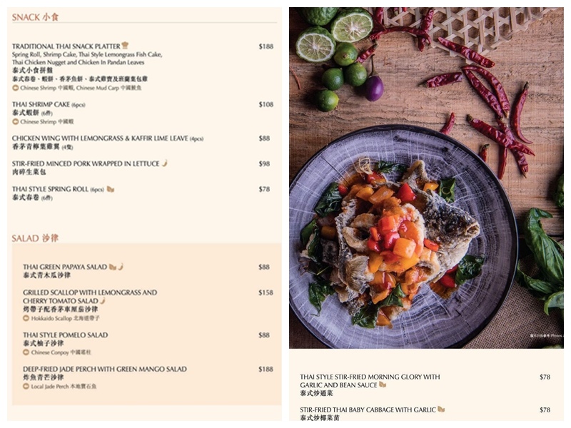
Task: Click the chef hat icon beside Snack Platter
Action: coord(125,45)
